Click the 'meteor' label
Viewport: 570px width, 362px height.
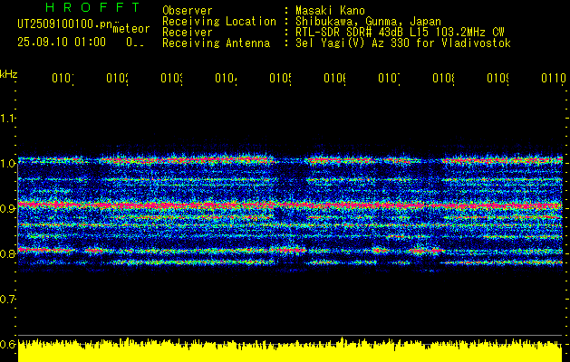click(x=131, y=29)
